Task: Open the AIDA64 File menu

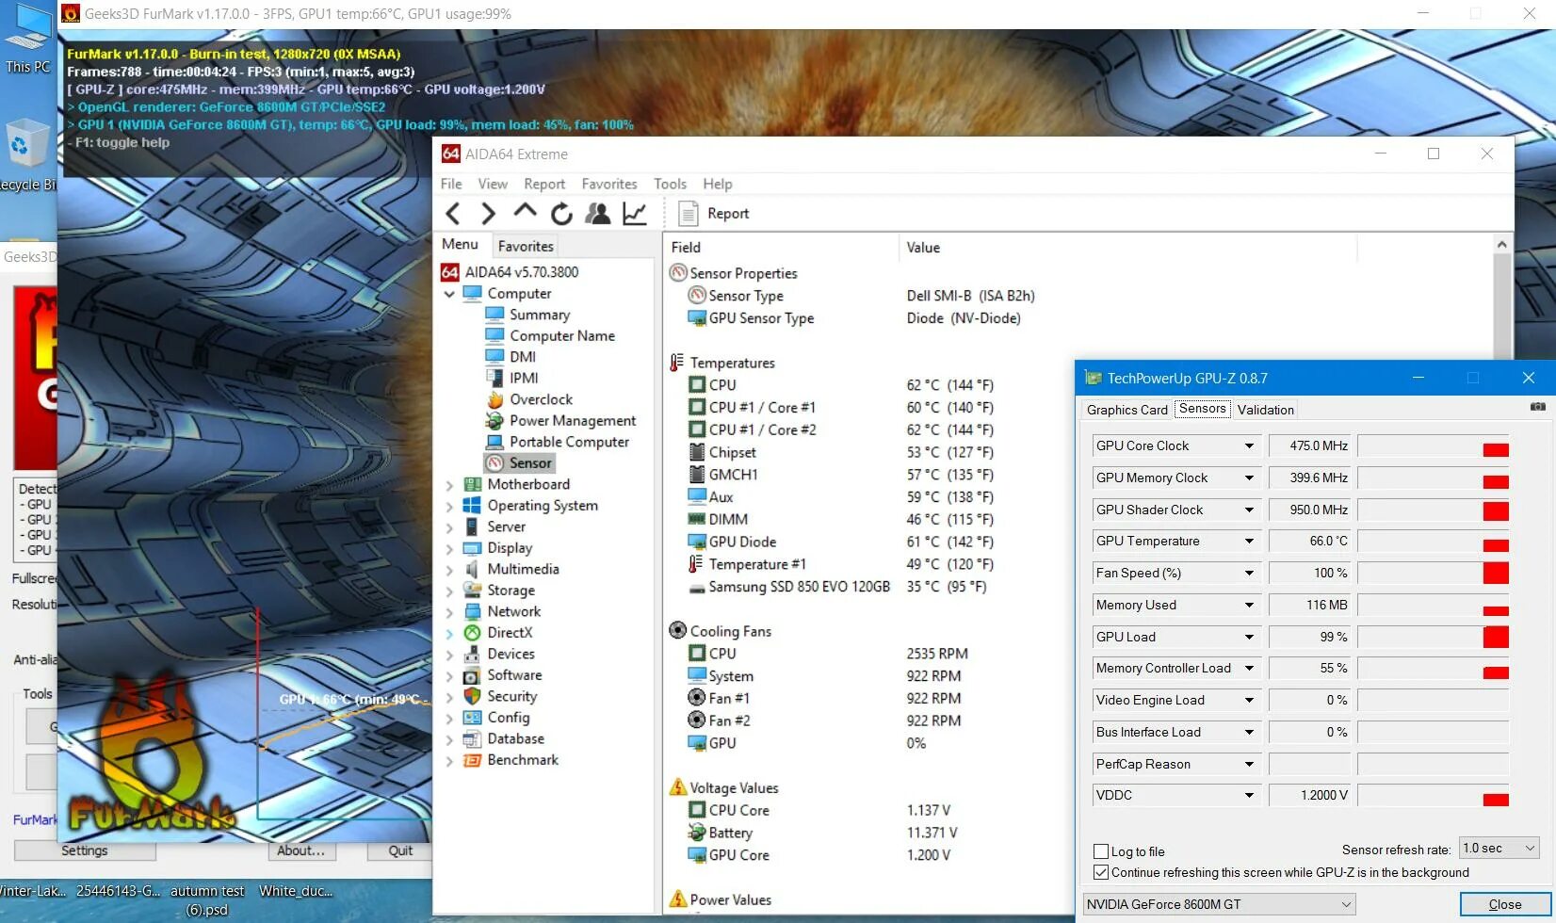Action: pos(451,184)
